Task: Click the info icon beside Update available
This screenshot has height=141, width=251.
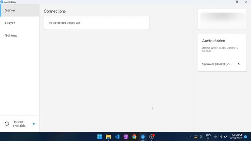Action: coord(7,124)
